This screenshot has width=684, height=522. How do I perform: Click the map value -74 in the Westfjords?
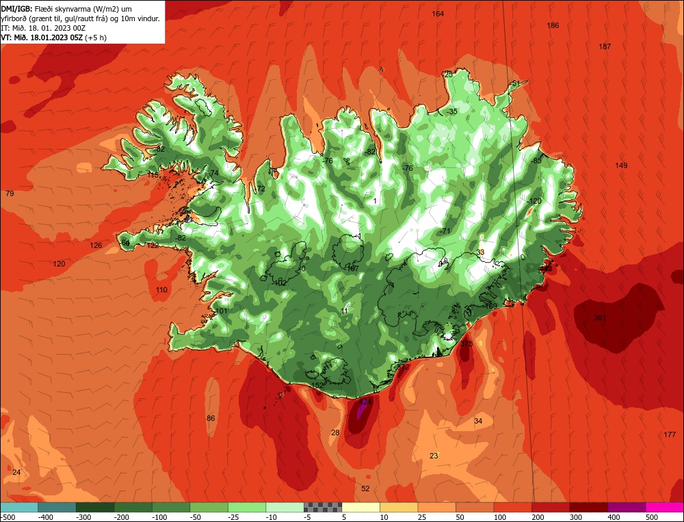click(x=213, y=173)
